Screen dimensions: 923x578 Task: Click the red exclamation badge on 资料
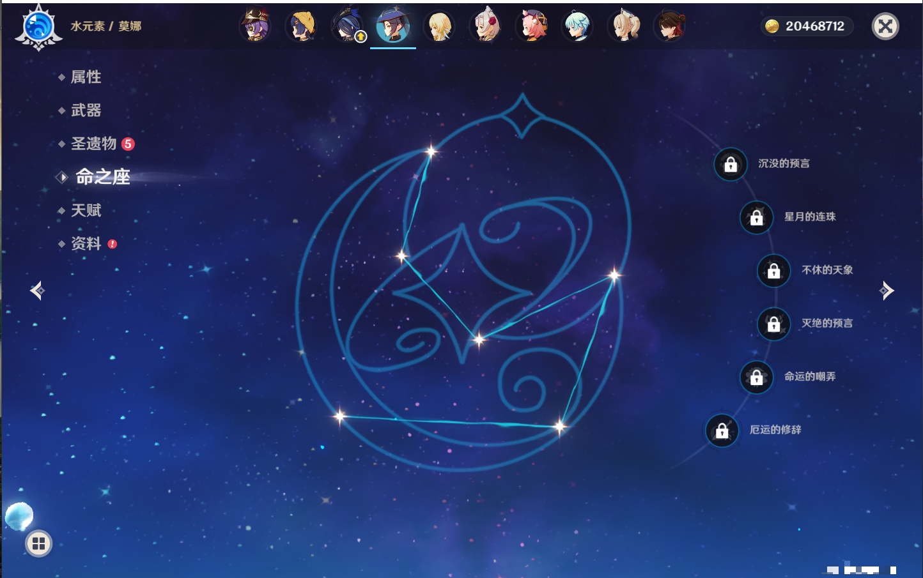click(112, 244)
